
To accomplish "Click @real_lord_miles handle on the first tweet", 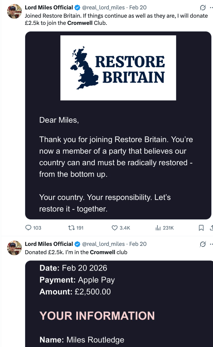I will pos(103,7).
